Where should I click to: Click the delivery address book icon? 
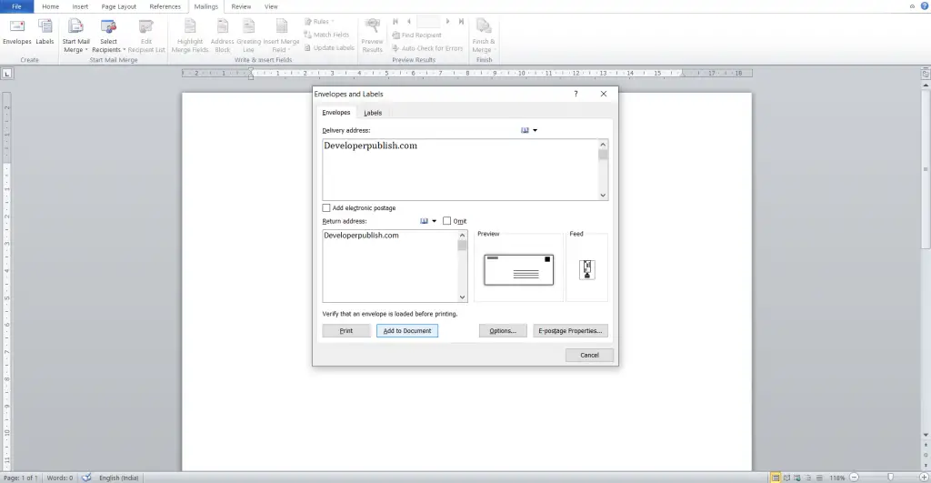coord(525,130)
